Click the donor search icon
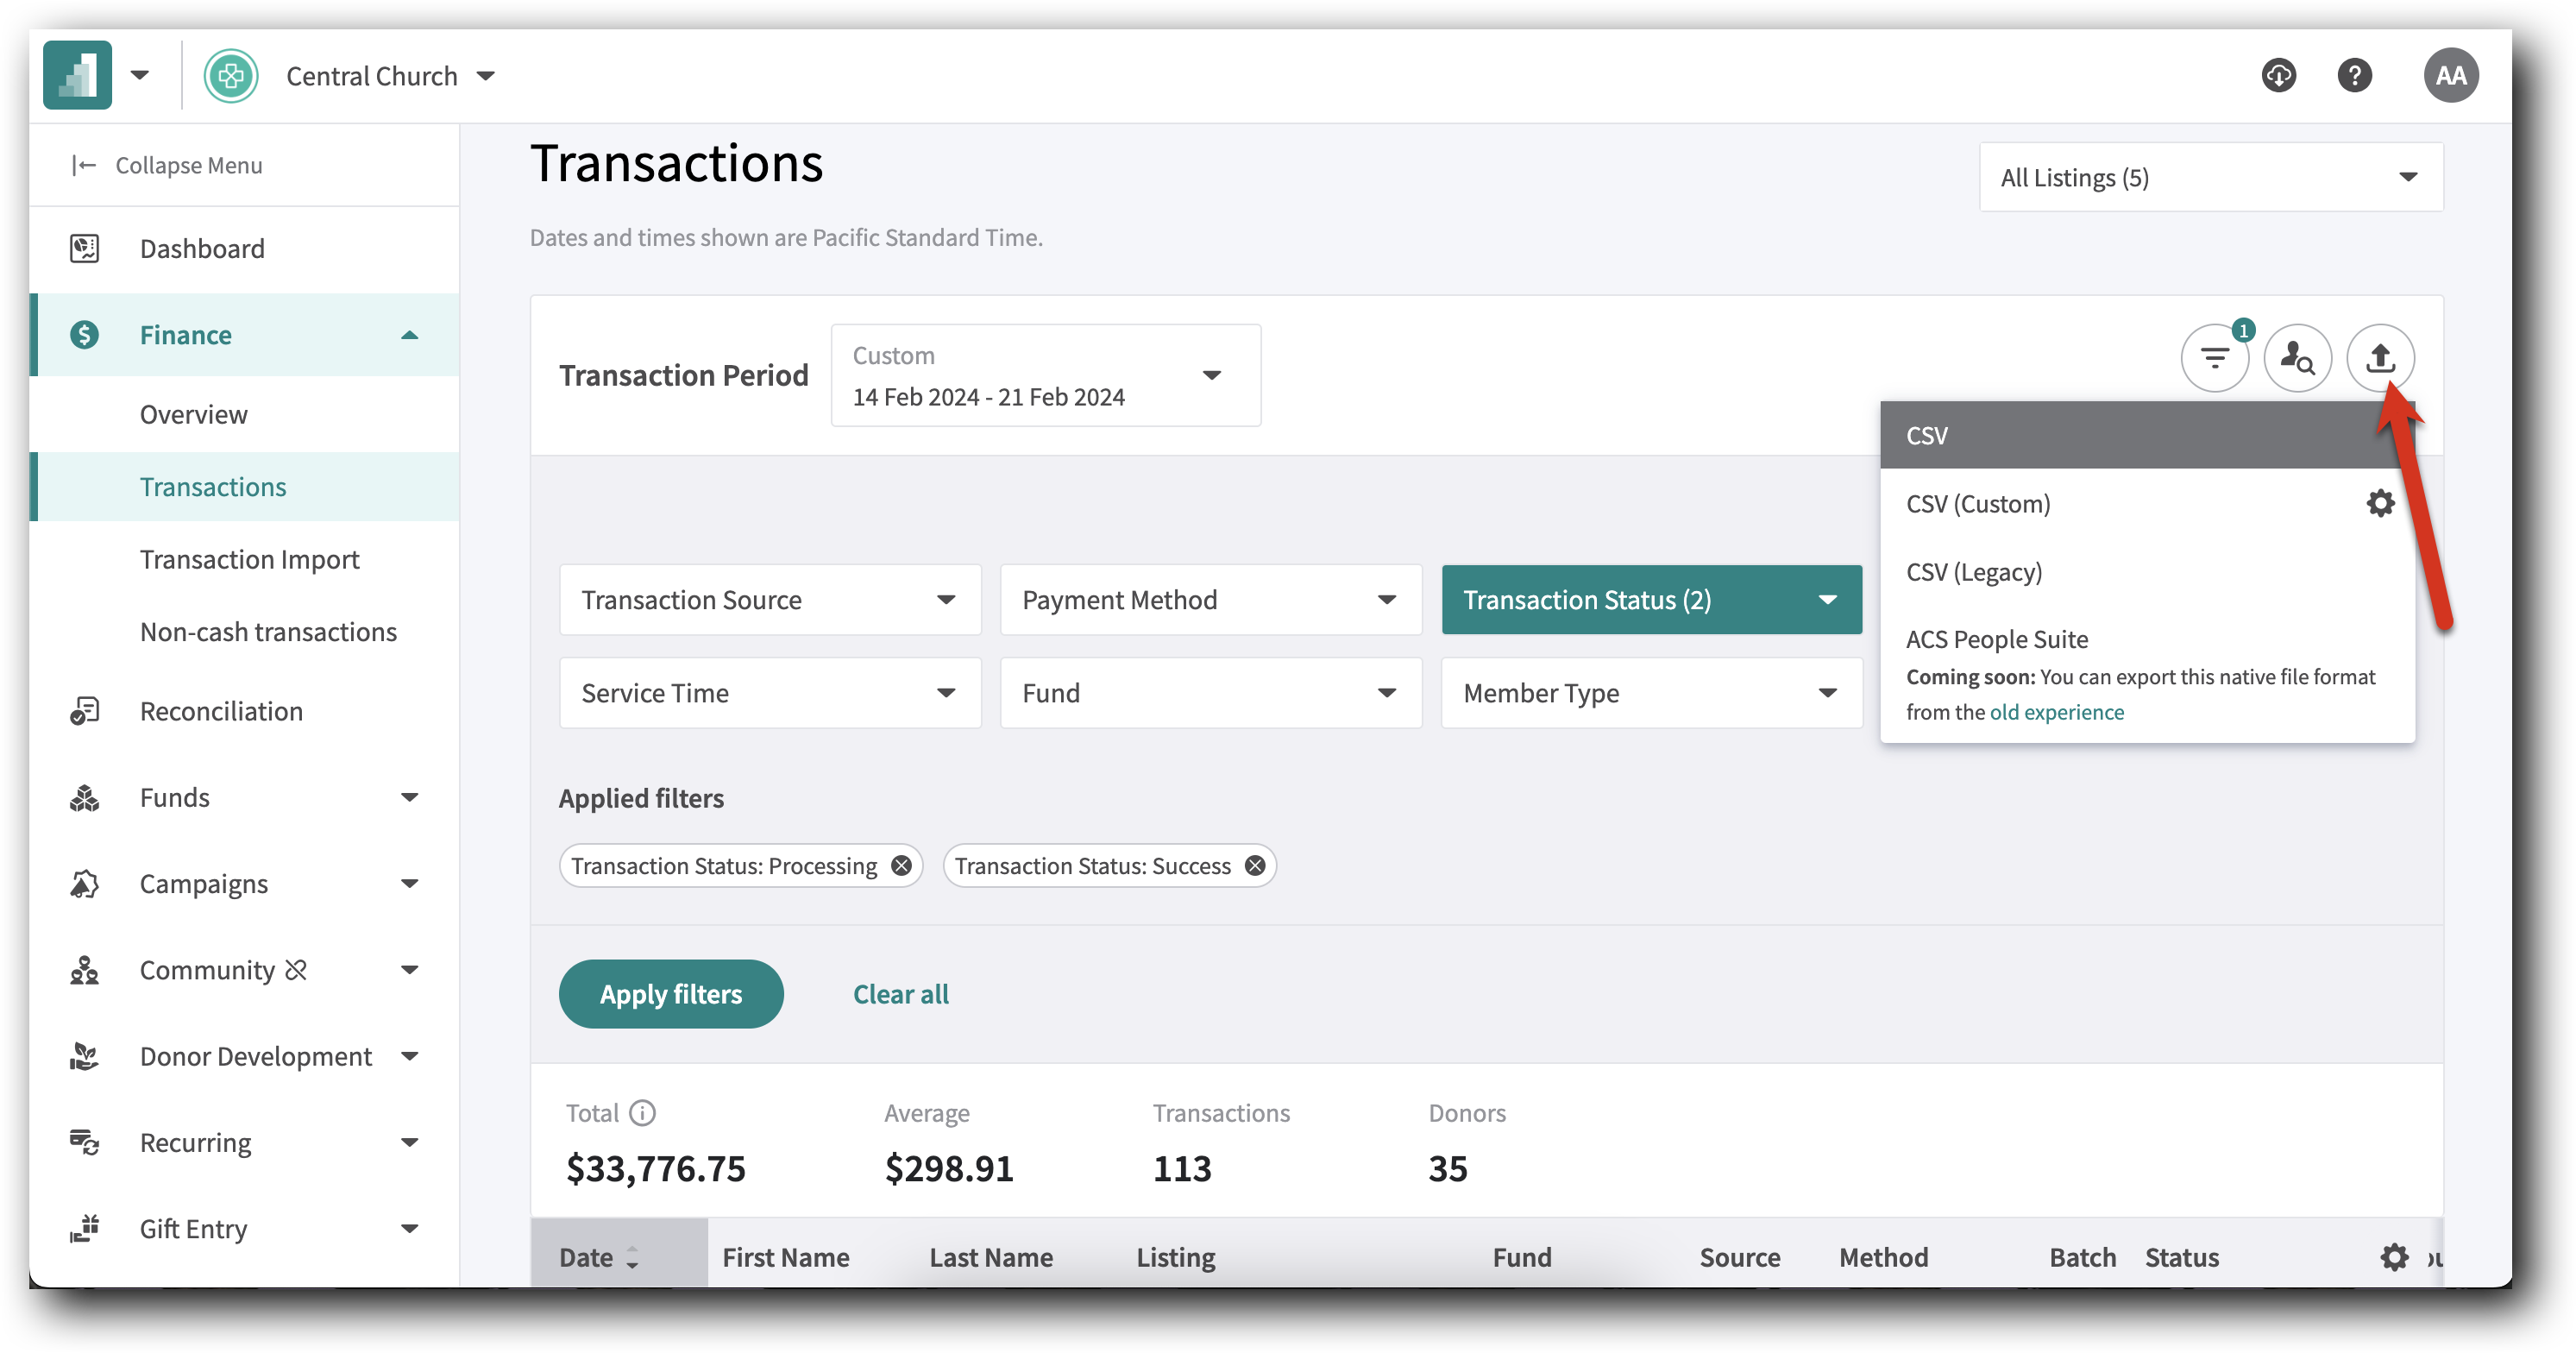Screen dimensions: 2576x1353 (2298, 358)
